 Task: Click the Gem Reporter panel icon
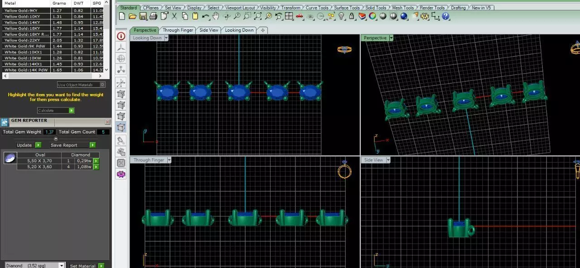tap(5, 122)
